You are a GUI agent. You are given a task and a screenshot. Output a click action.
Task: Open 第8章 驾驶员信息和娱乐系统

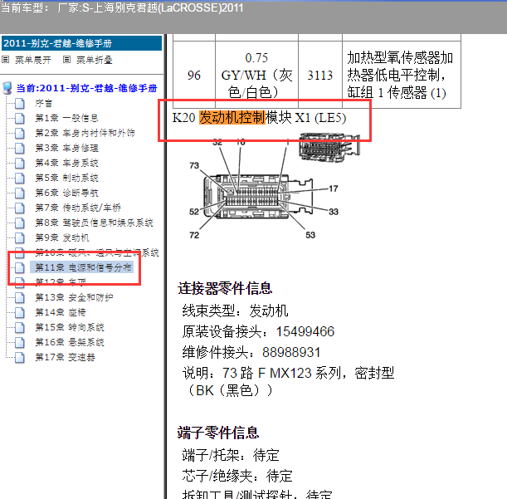tap(94, 223)
